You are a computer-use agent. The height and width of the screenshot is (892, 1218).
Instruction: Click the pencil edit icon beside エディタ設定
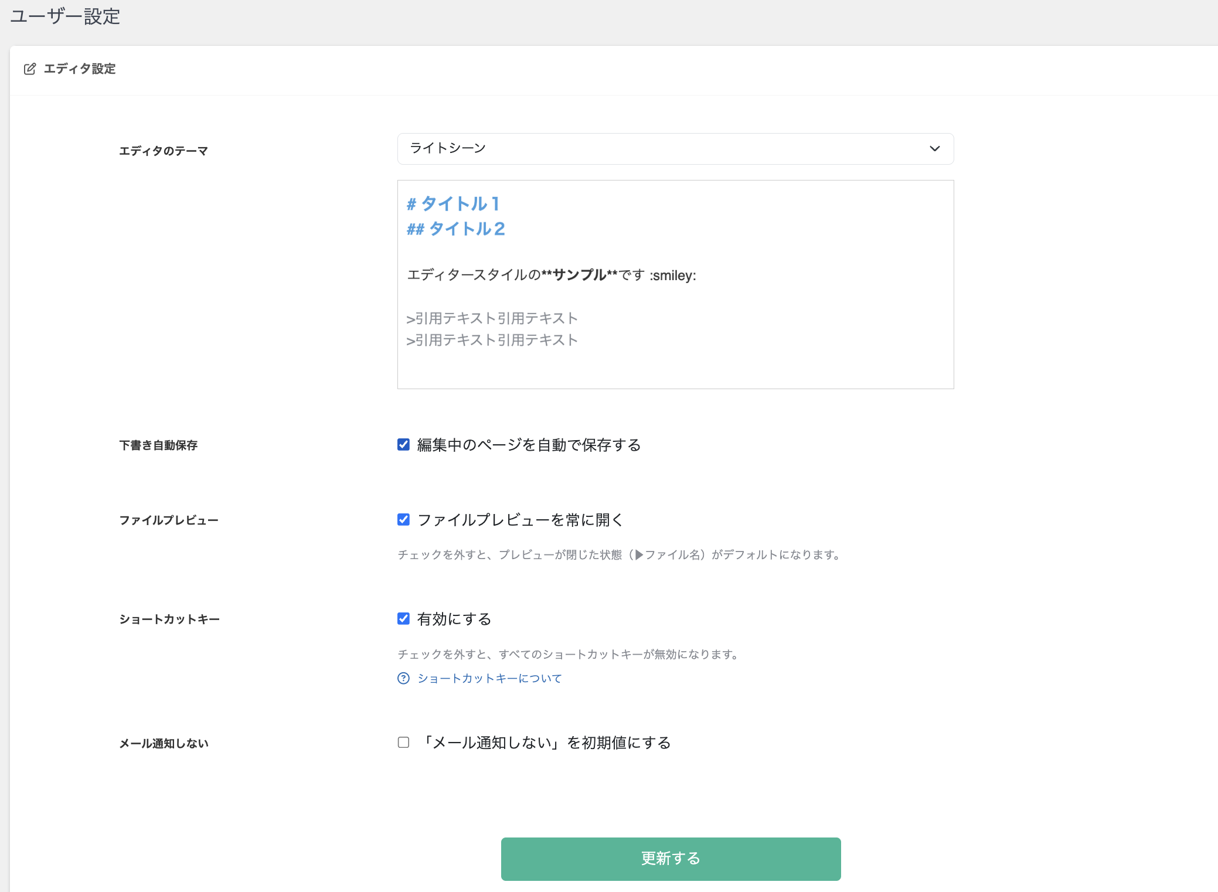pyautogui.click(x=30, y=69)
